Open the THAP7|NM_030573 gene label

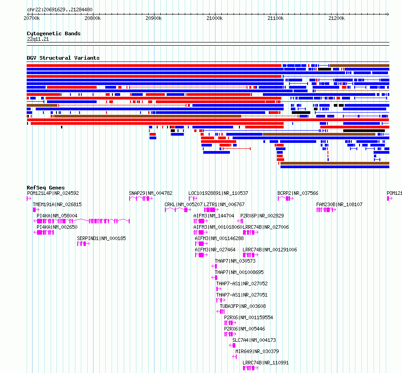(x=235, y=261)
